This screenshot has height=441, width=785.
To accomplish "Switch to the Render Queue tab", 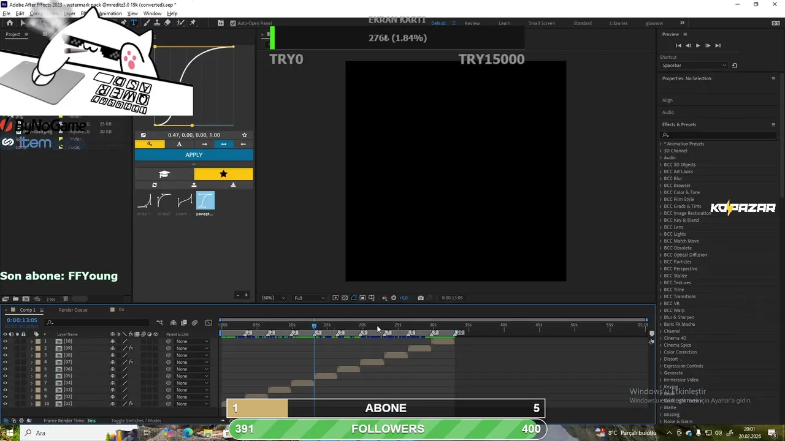I will 73,310.
